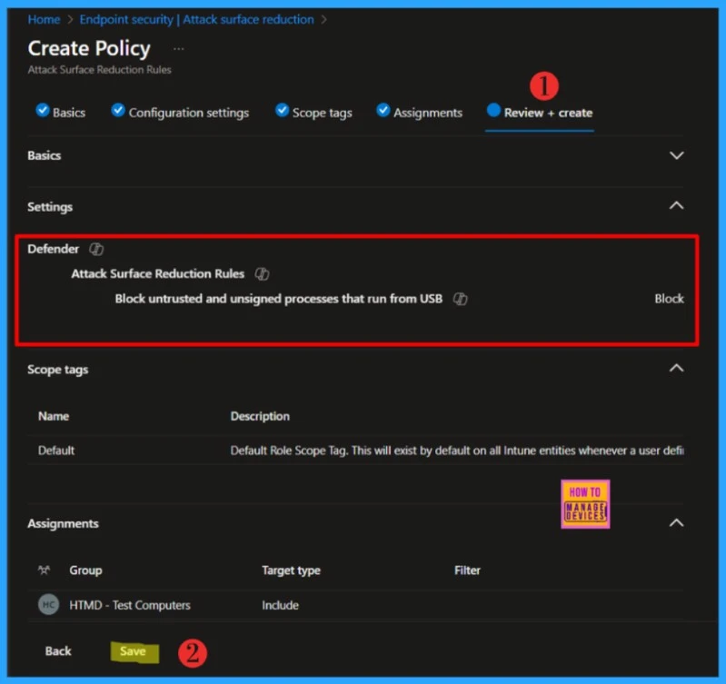Viewport: 726px width, 684px height.
Task: Click the info icon next to Defender
Action: tap(96, 249)
